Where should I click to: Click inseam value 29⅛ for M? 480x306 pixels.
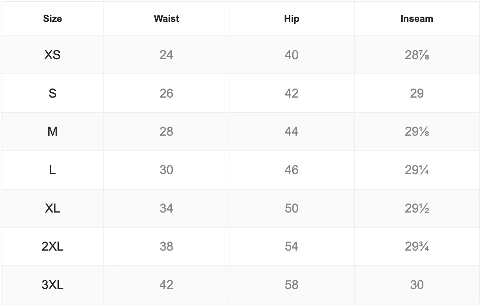coord(417,132)
